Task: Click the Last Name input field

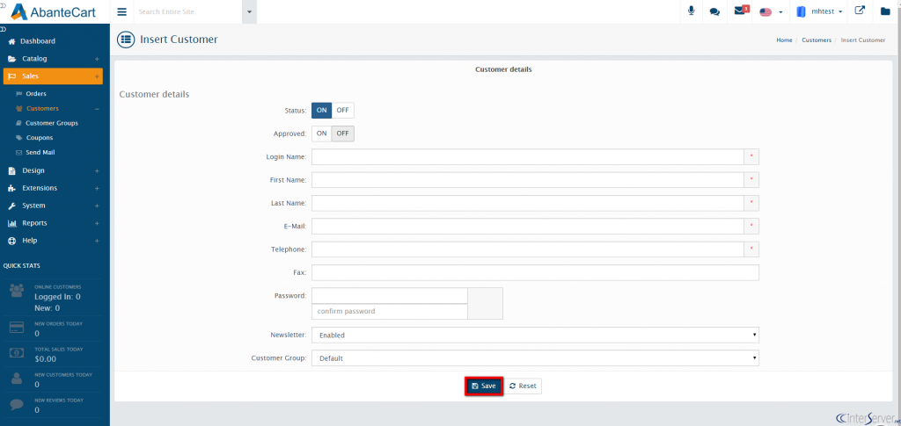Action: 528,203
